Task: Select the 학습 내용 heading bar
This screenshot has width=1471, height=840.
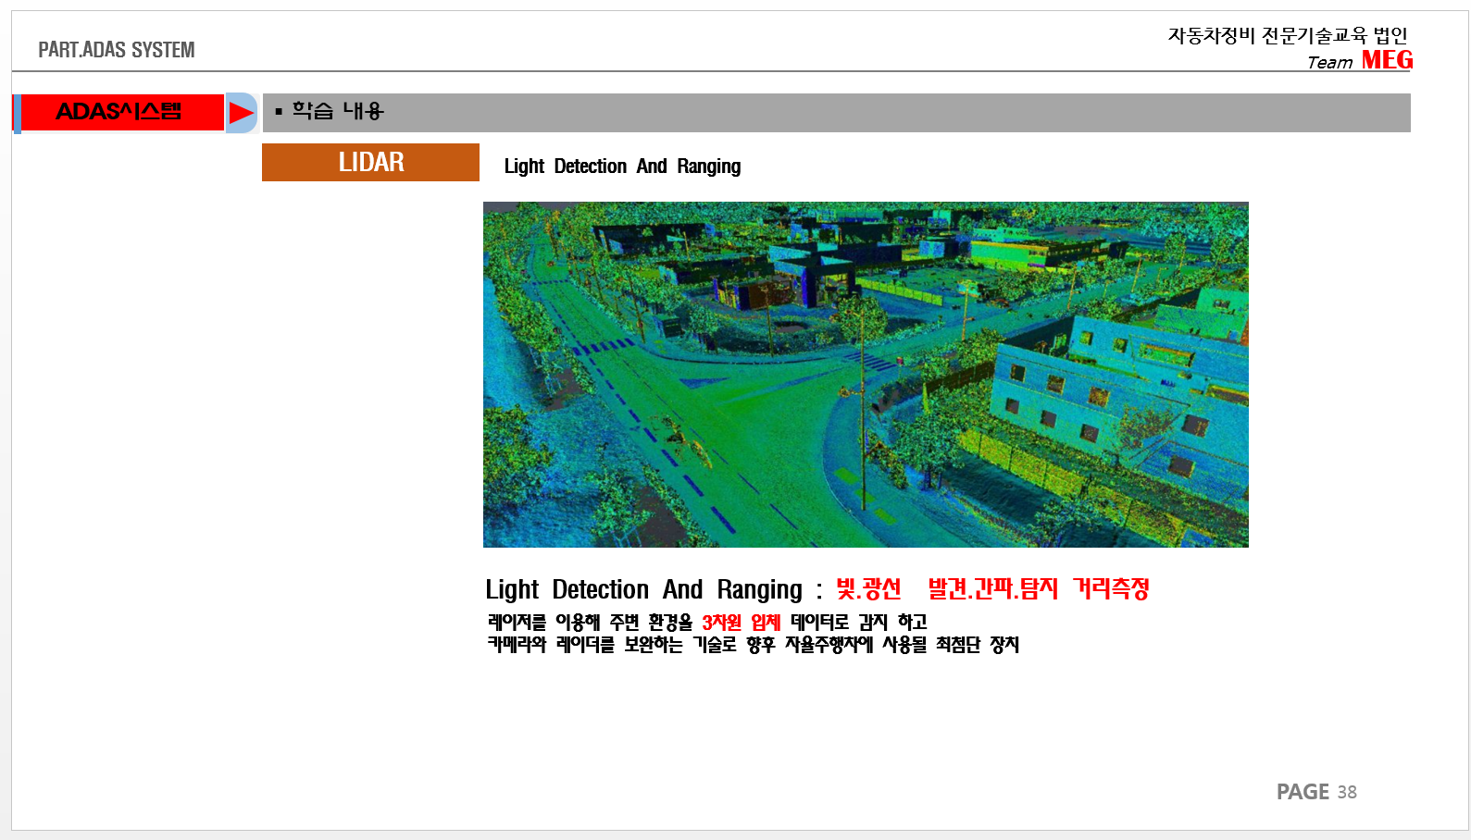Action: (x=836, y=112)
